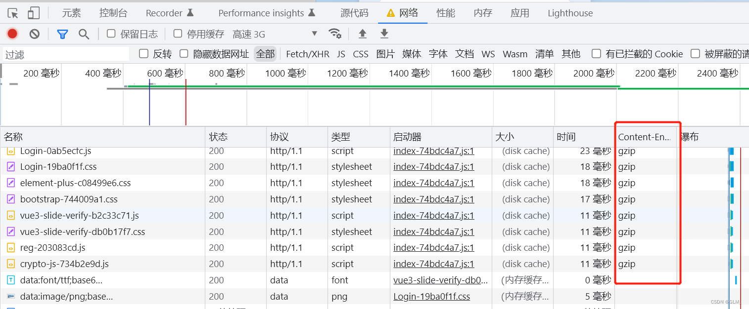Filter requests by 清单 type
This screenshot has height=309, width=749.
click(x=545, y=54)
